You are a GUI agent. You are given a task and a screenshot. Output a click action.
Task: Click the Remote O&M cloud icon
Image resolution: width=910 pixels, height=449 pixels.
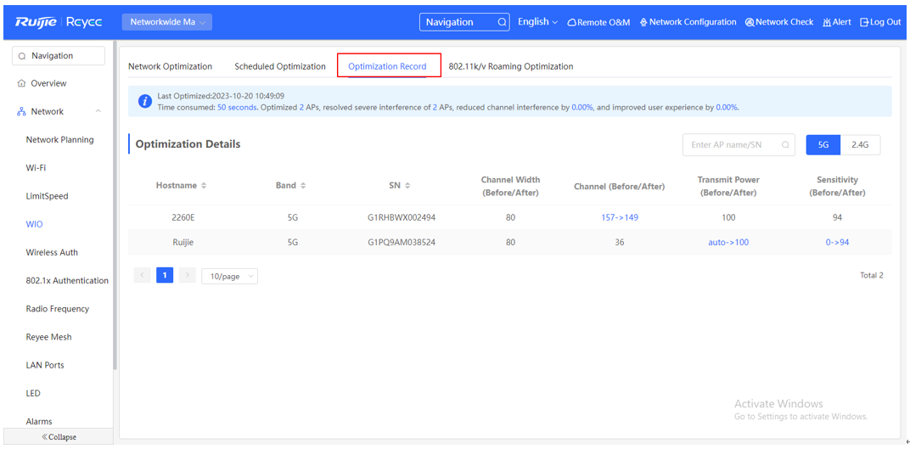(571, 23)
